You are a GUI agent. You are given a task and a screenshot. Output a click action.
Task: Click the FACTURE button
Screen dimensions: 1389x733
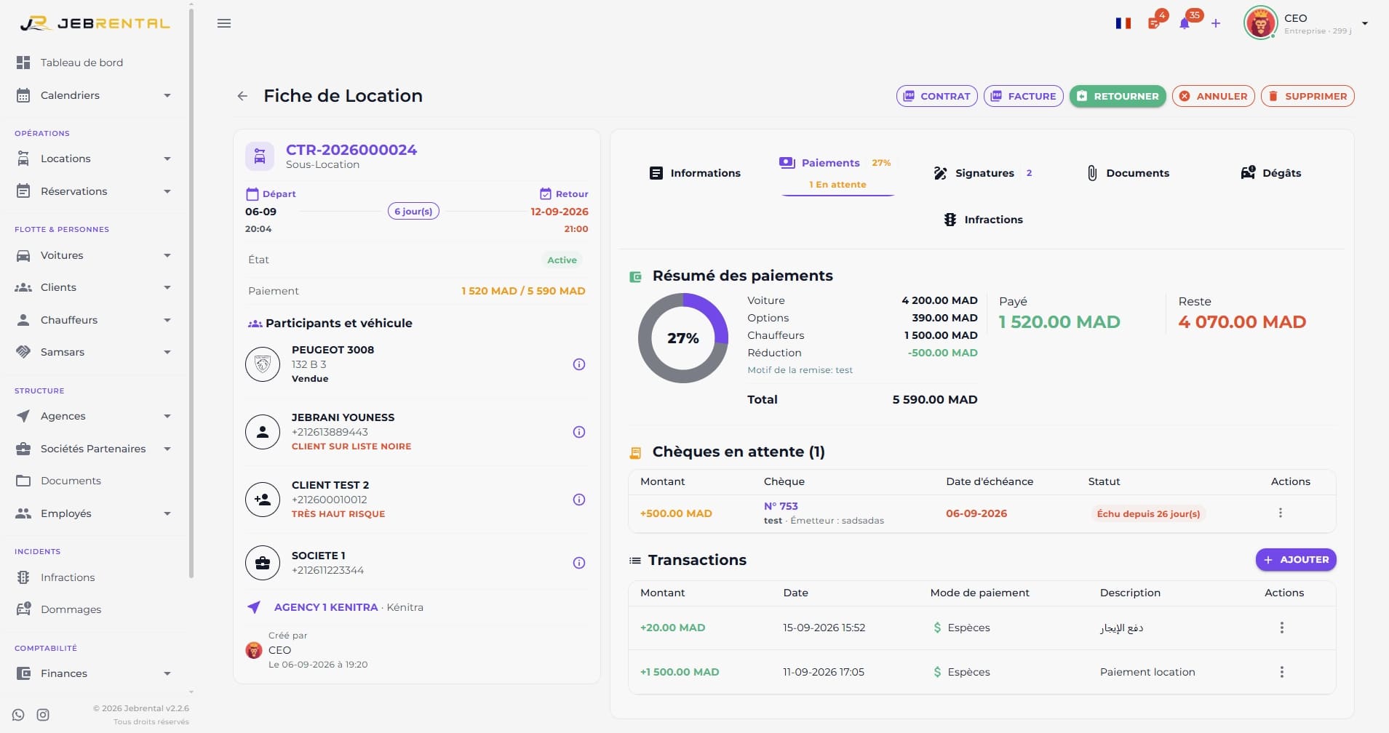(x=1024, y=96)
